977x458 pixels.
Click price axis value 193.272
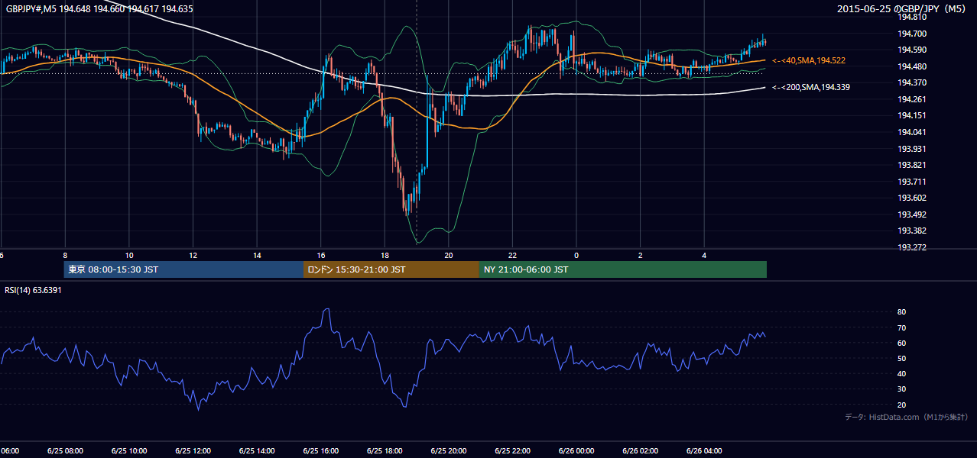click(x=912, y=247)
